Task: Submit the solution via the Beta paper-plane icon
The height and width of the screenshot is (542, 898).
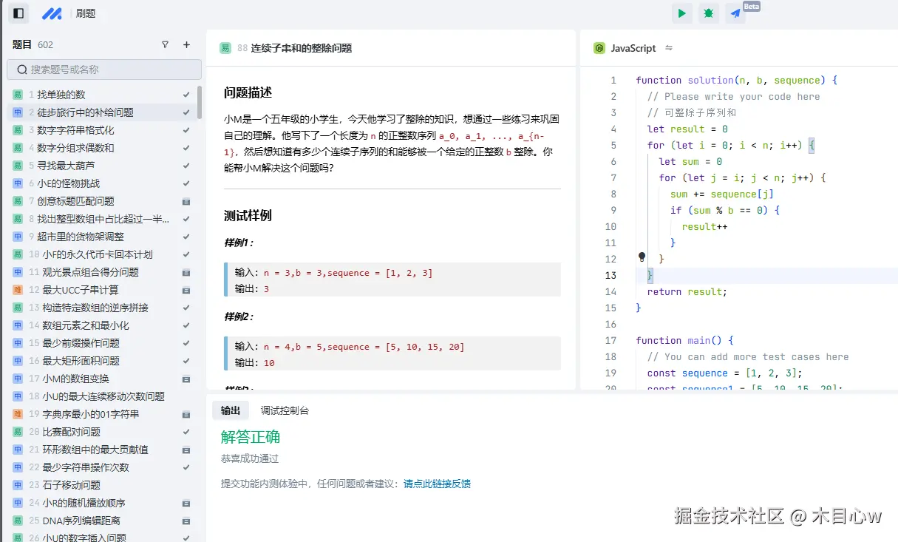Action: 735,13
